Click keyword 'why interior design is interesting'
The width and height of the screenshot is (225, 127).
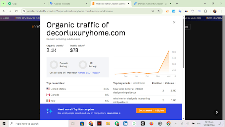(x=131, y=100)
